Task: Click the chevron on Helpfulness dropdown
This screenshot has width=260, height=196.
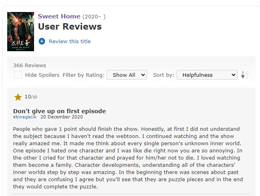Action: [x=234, y=75]
